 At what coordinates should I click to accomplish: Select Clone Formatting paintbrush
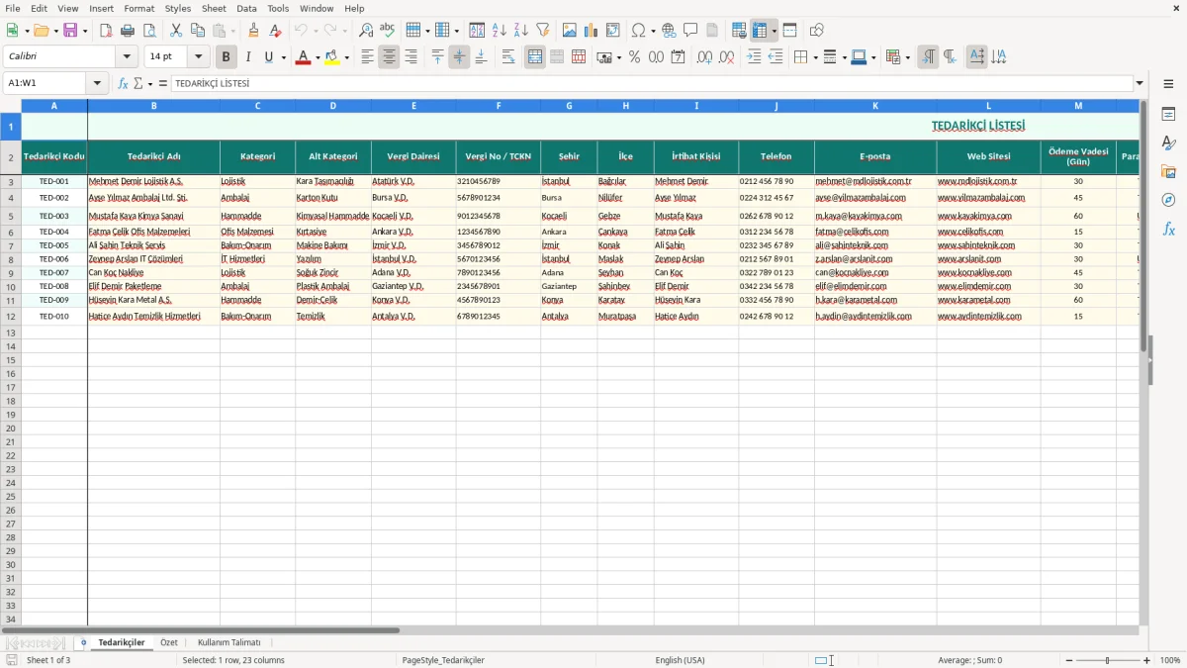click(253, 31)
